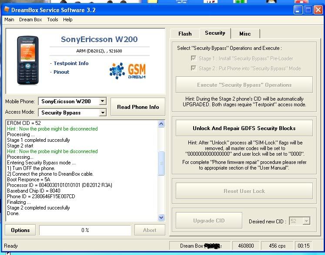This screenshot has height=255, width=325.
Task: Toggle Stage 2 Security Bypass Mode checkbox
Action: [194, 68]
